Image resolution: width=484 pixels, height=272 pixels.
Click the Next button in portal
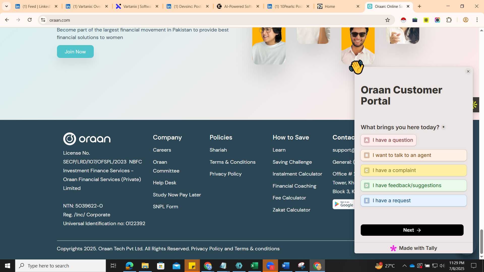point(412,230)
